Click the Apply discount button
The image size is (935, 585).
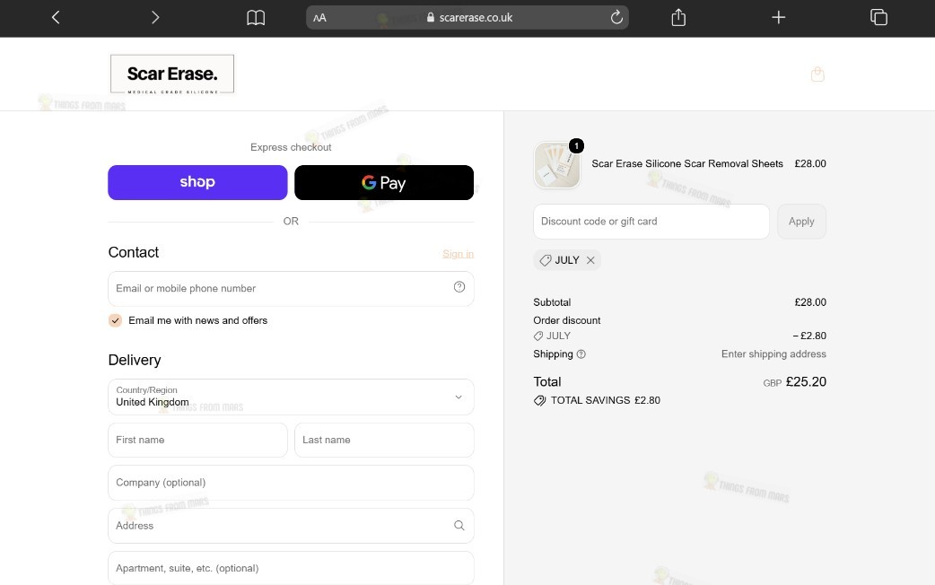[801, 222]
